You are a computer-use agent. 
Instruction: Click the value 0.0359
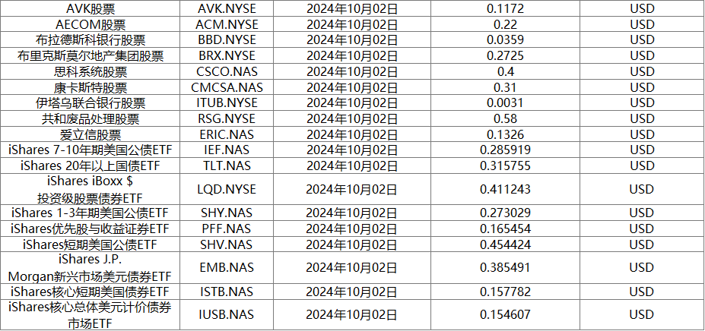(506, 40)
